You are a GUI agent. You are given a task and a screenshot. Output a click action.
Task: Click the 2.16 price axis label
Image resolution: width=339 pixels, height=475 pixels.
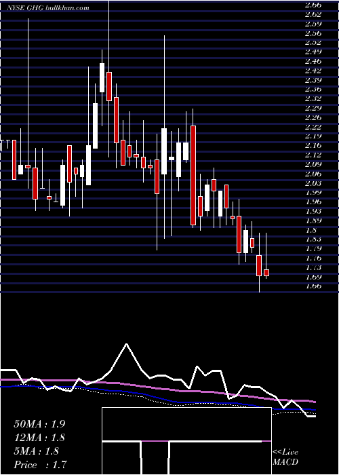(x=313, y=146)
